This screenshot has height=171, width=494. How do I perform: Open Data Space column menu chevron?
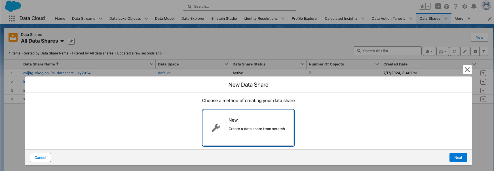click(x=226, y=64)
